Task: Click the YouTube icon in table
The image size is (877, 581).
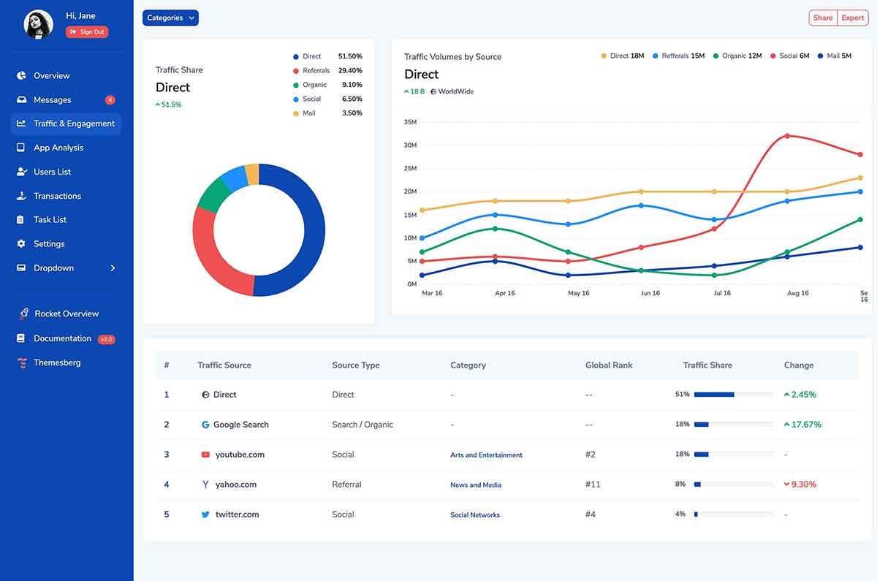Action: 205,455
